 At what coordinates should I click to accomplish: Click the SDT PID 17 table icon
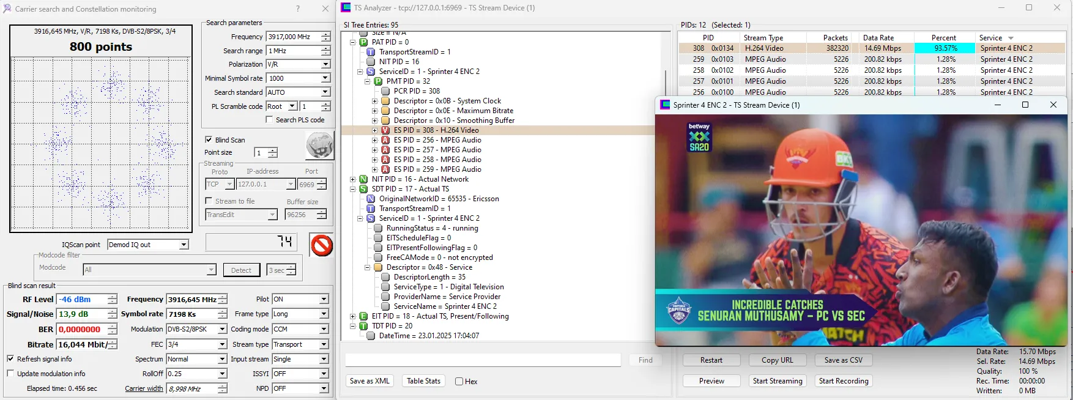363,189
